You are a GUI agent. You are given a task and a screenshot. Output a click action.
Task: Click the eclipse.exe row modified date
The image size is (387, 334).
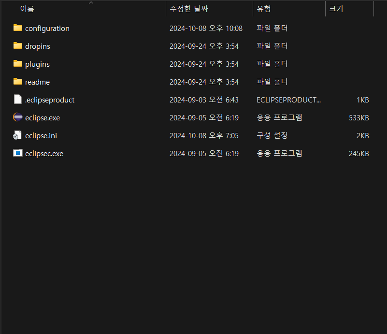pos(204,118)
